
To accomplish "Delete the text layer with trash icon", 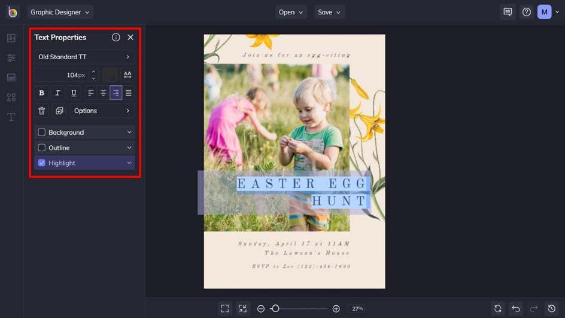I will [41, 111].
